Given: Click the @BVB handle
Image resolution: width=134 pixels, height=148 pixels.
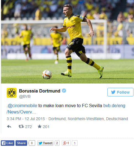Looking at the screenshot, I should (25, 96).
